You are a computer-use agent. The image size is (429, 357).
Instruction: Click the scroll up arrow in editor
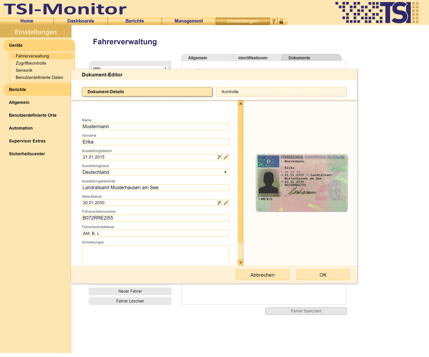(241, 104)
